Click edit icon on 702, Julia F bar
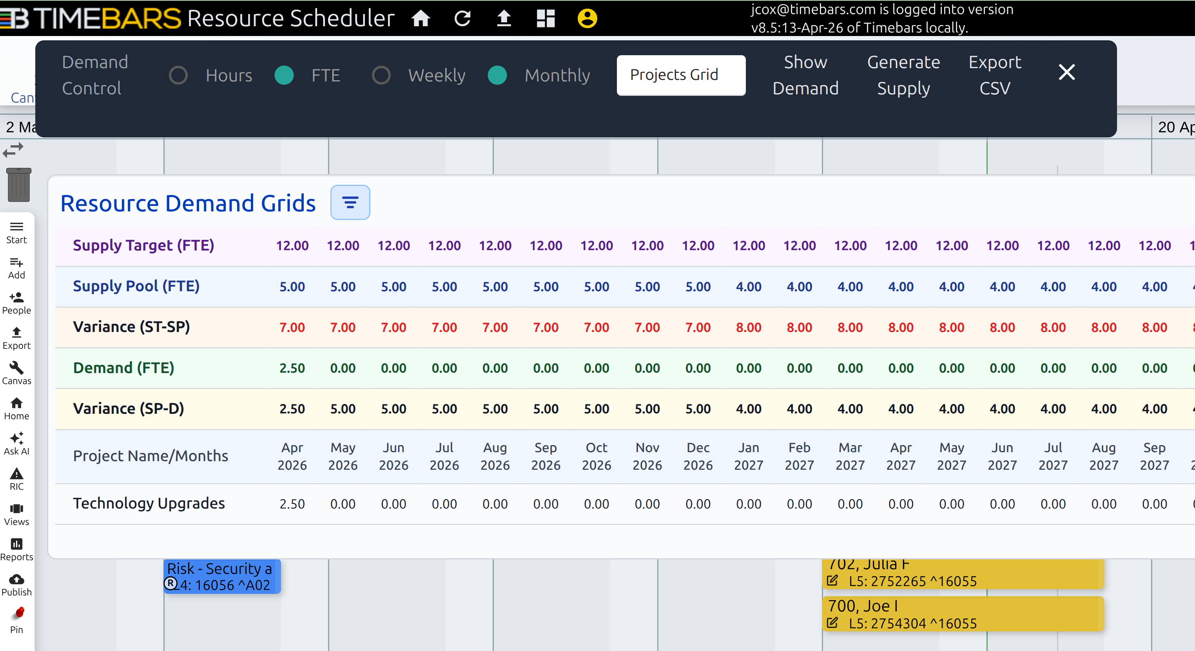Viewport: 1195px width, 651px height. coord(832,581)
